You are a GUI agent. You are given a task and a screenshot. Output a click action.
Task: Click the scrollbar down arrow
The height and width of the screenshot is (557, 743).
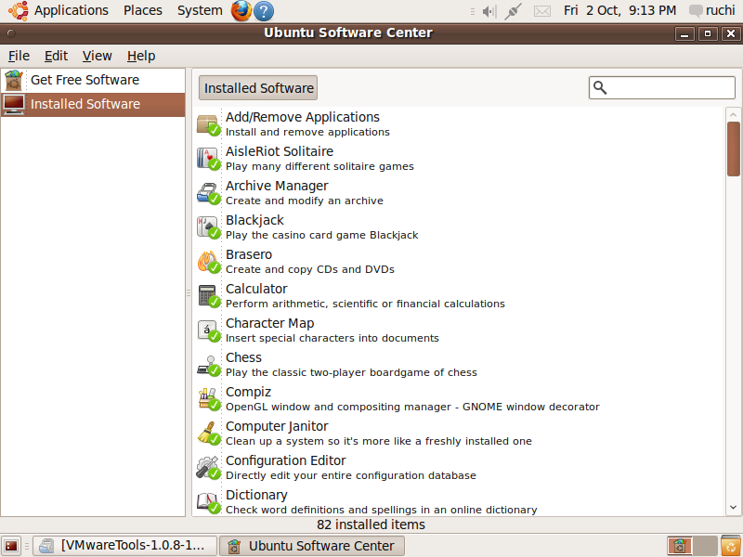tap(733, 507)
